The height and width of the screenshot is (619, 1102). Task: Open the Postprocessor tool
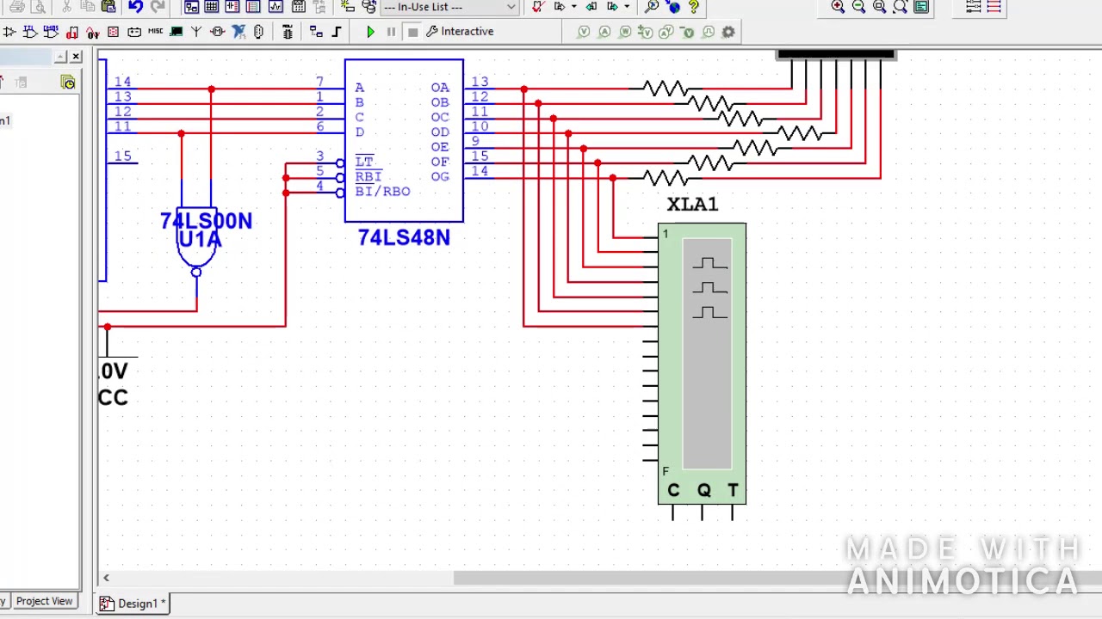pyautogui.click(x=298, y=7)
